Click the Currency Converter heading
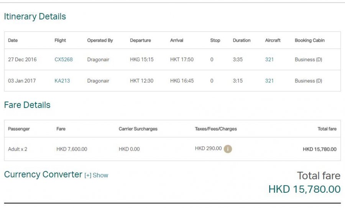Screen dimensions: 345x208 43,174
